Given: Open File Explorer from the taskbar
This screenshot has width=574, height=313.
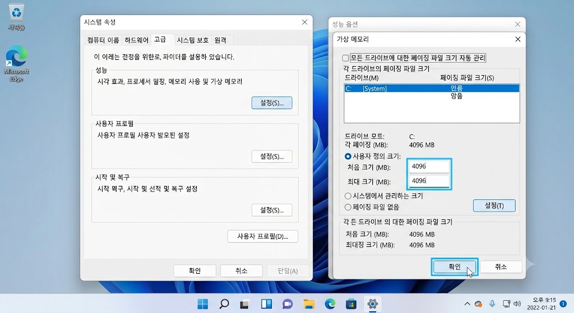Looking at the screenshot, I should point(309,304).
